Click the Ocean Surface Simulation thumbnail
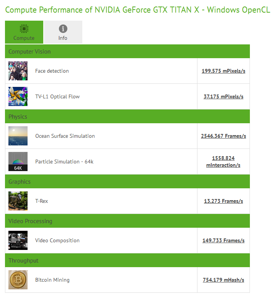This screenshot has width=274, height=297. click(18, 136)
